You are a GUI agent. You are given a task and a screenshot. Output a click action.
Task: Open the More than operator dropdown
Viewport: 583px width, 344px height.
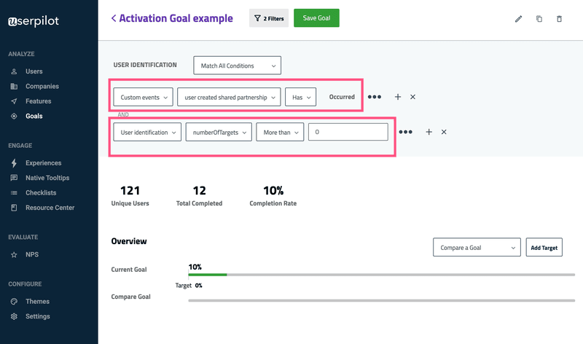(x=279, y=132)
